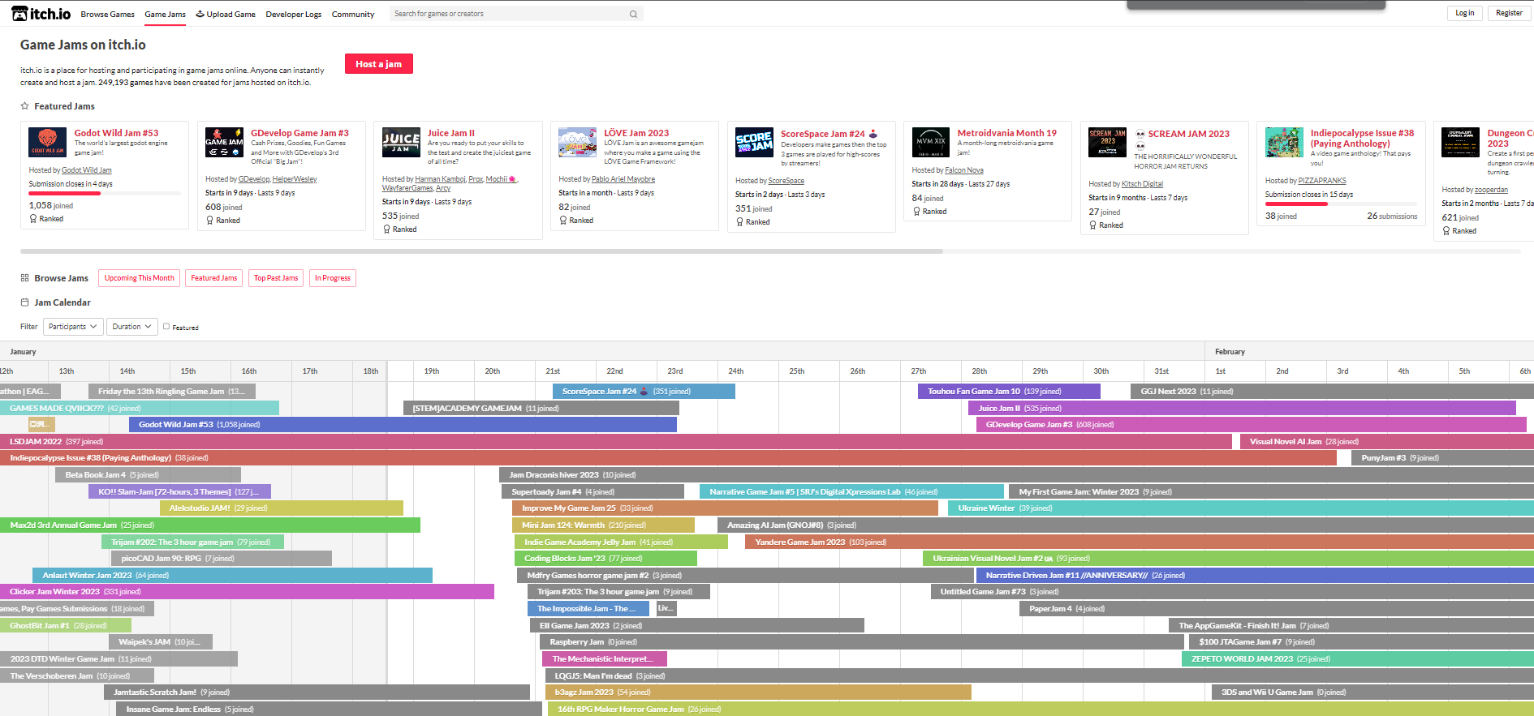Click the Ranked icon under SCREAM JAM 2023
The height and width of the screenshot is (716, 1534).
click(1093, 225)
